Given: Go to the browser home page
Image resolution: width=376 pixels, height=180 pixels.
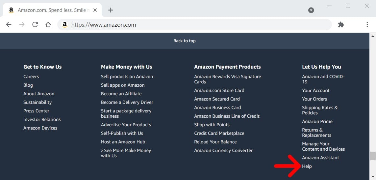Looking at the screenshot, I should tap(48, 25).
